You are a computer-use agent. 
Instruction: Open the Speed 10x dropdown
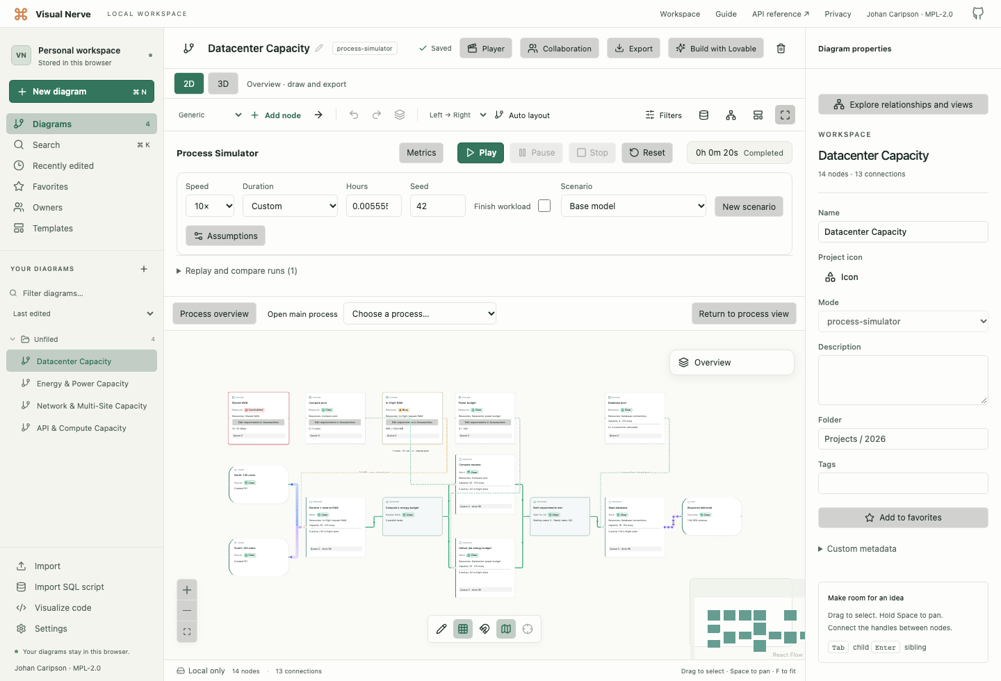(x=210, y=206)
